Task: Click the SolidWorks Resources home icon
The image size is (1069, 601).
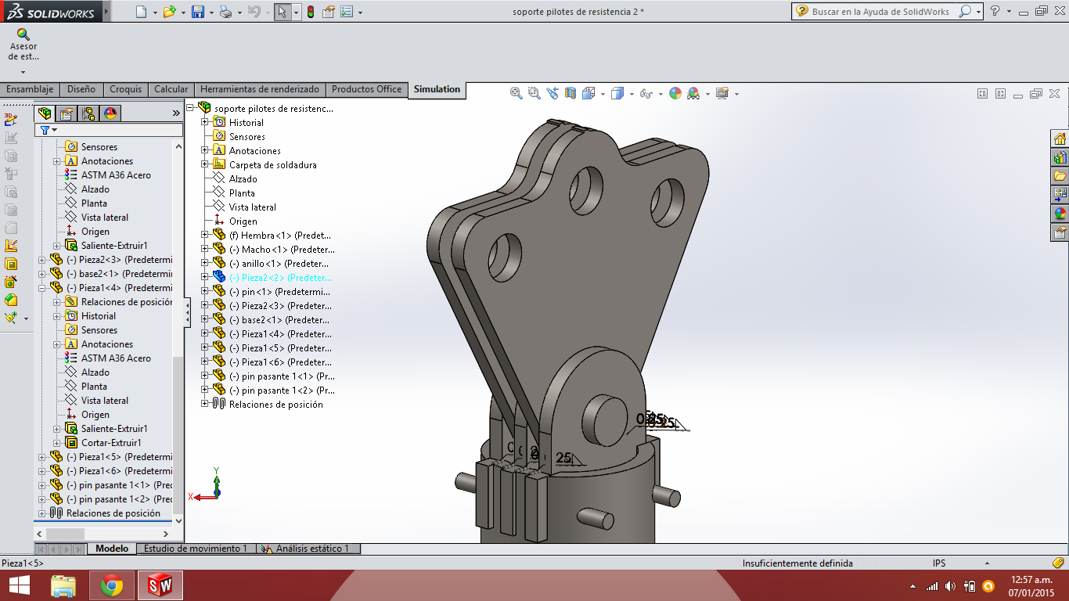Action: pos(1060,139)
